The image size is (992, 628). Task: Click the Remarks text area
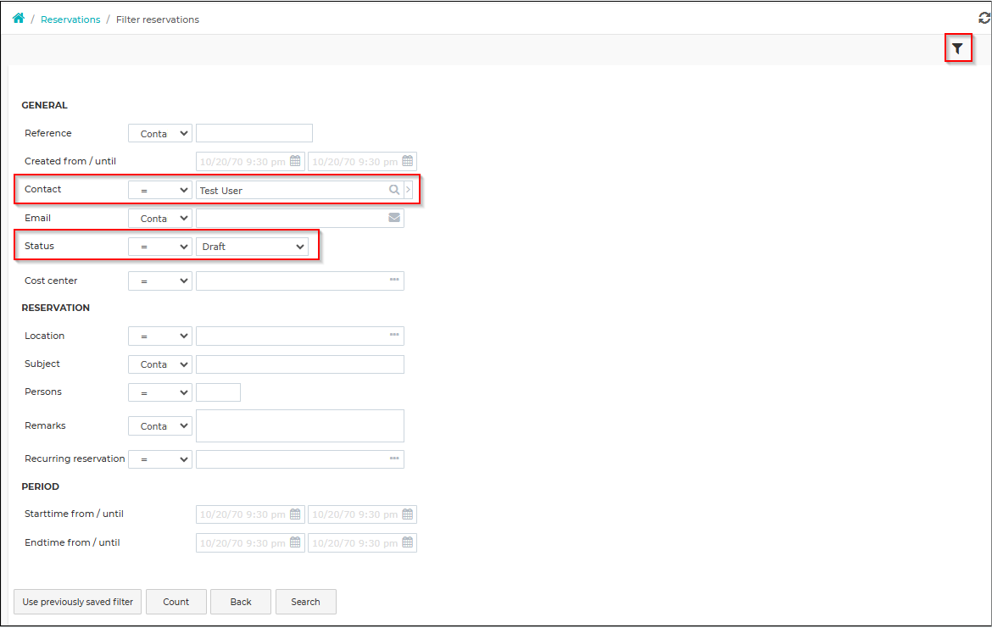300,425
